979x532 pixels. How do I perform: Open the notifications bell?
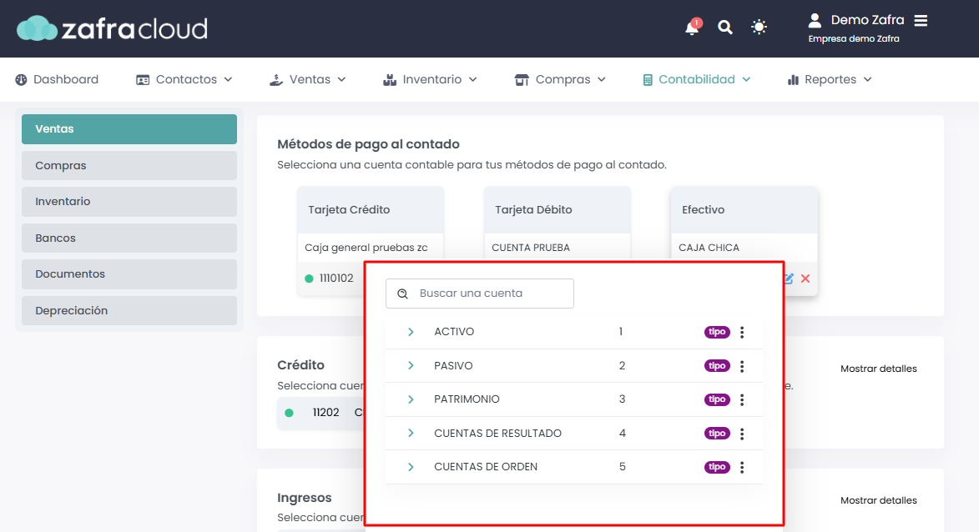point(692,28)
